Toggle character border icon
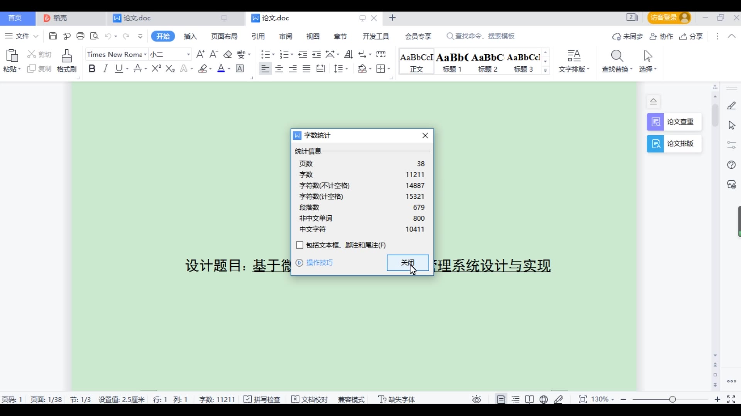This screenshot has height=416, width=741. click(240, 69)
